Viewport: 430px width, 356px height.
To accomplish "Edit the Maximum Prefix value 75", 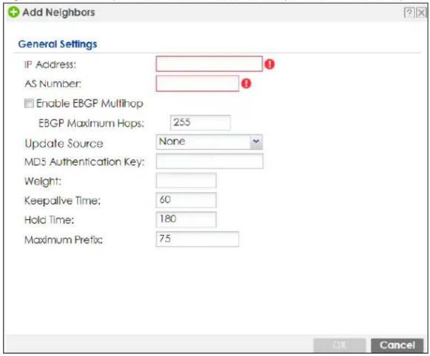I will (198, 239).
